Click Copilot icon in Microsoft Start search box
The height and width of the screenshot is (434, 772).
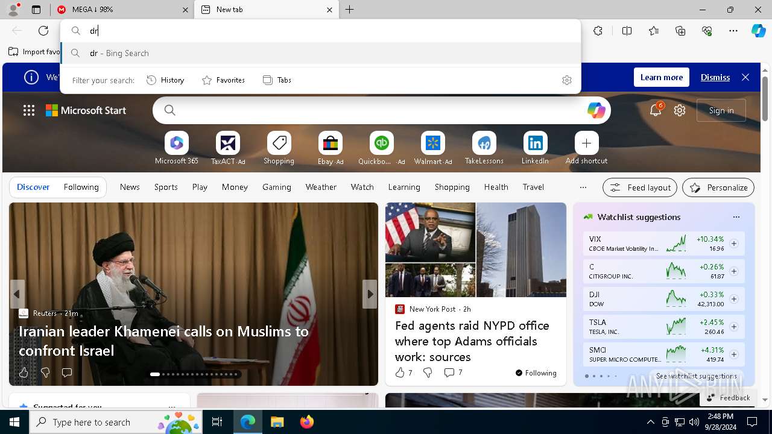click(x=596, y=110)
